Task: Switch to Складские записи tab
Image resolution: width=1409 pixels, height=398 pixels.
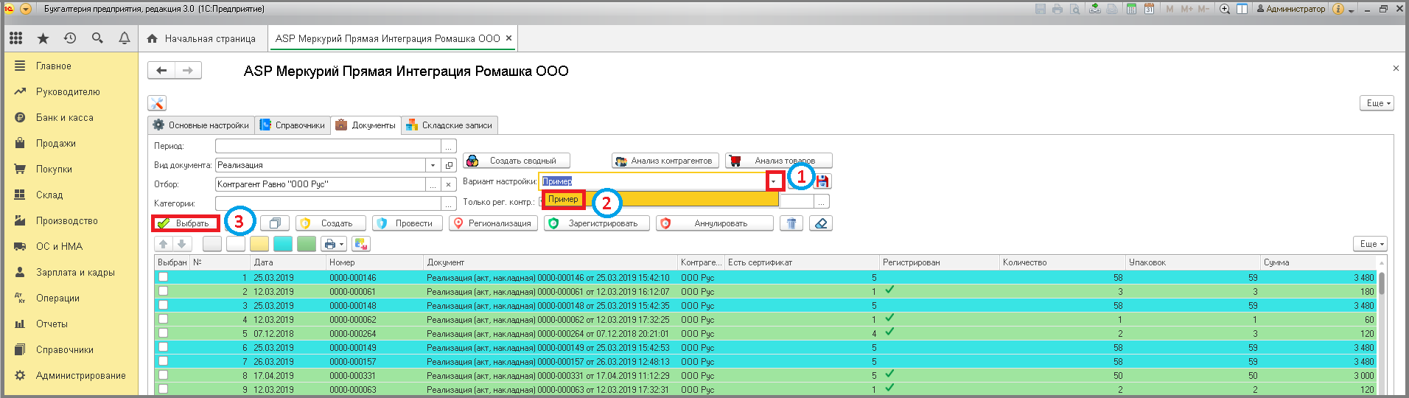Action: coord(450,125)
